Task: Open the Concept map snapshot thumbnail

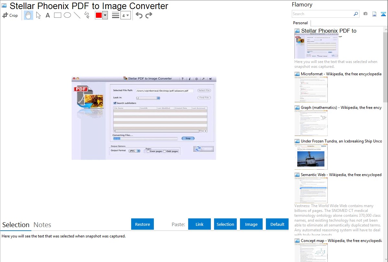Action: coord(311,253)
